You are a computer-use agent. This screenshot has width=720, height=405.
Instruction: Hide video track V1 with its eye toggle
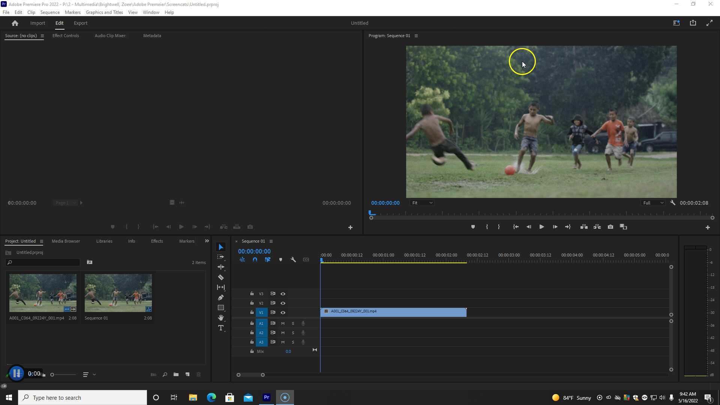coord(283,312)
